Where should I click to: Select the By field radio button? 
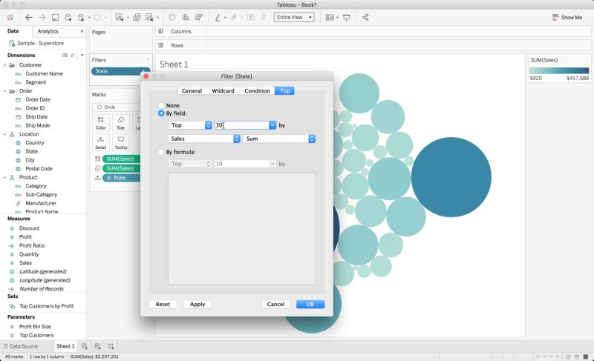click(x=161, y=113)
